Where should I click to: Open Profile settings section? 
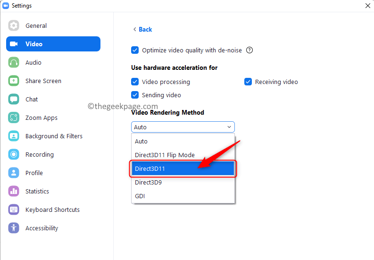click(34, 173)
